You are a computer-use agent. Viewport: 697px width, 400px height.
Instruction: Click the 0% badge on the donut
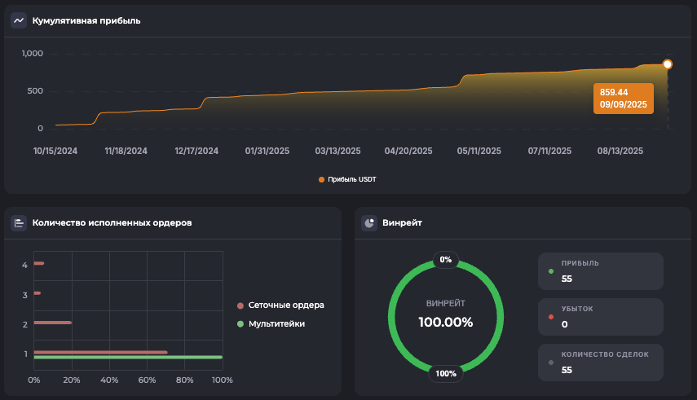[x=445, y=260]
